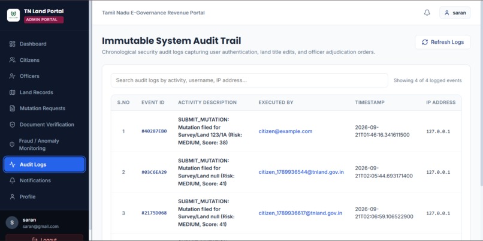This screenshot has width=483, height=241.
Task: Open citizen@example.com link
Action: tap(285, 131)
